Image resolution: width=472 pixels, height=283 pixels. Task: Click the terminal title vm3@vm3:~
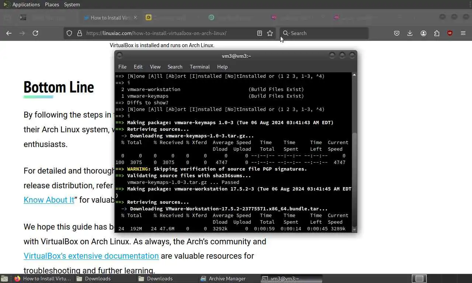(236, 56)
